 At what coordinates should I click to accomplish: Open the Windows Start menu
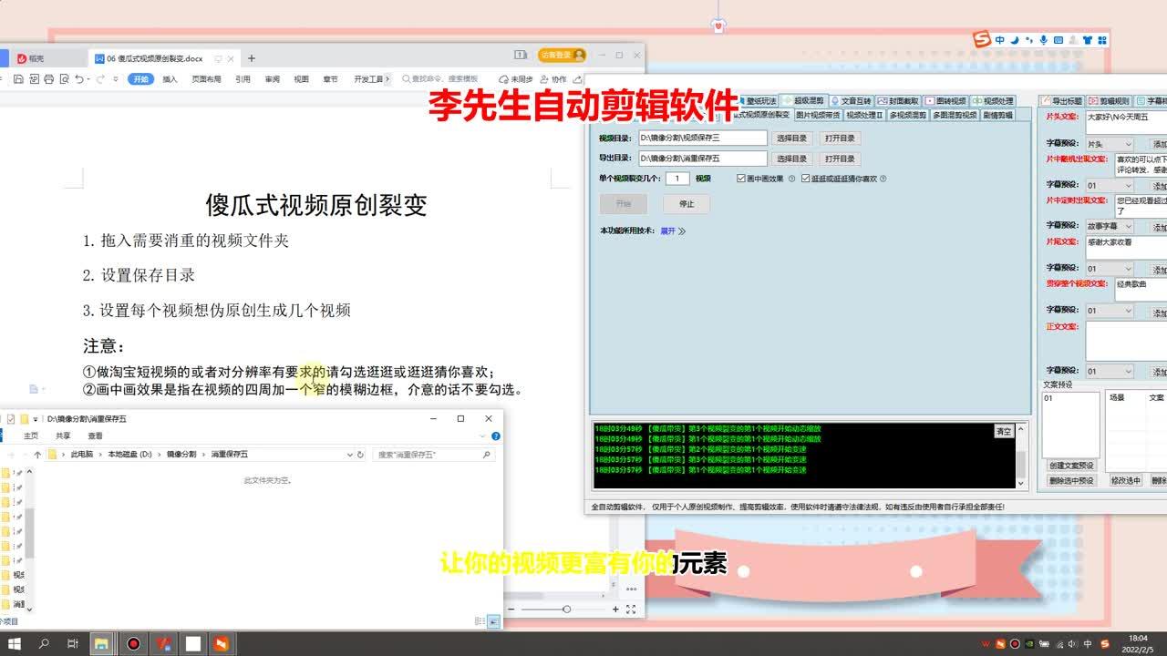pyautogui.click(x=13, y=643)
